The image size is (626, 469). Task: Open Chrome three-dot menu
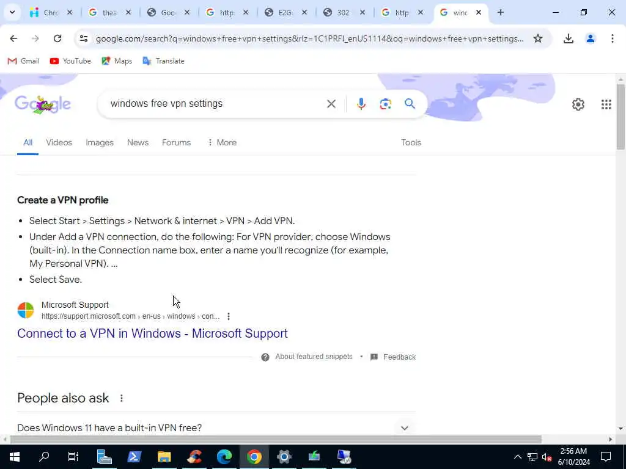point(612,38)
